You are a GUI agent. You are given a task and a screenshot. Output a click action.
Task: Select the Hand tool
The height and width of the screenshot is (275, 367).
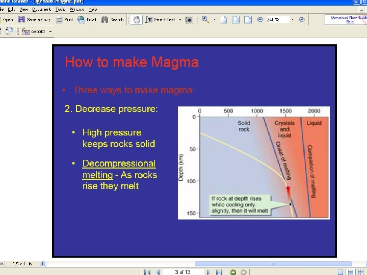(x=136, y=20)
